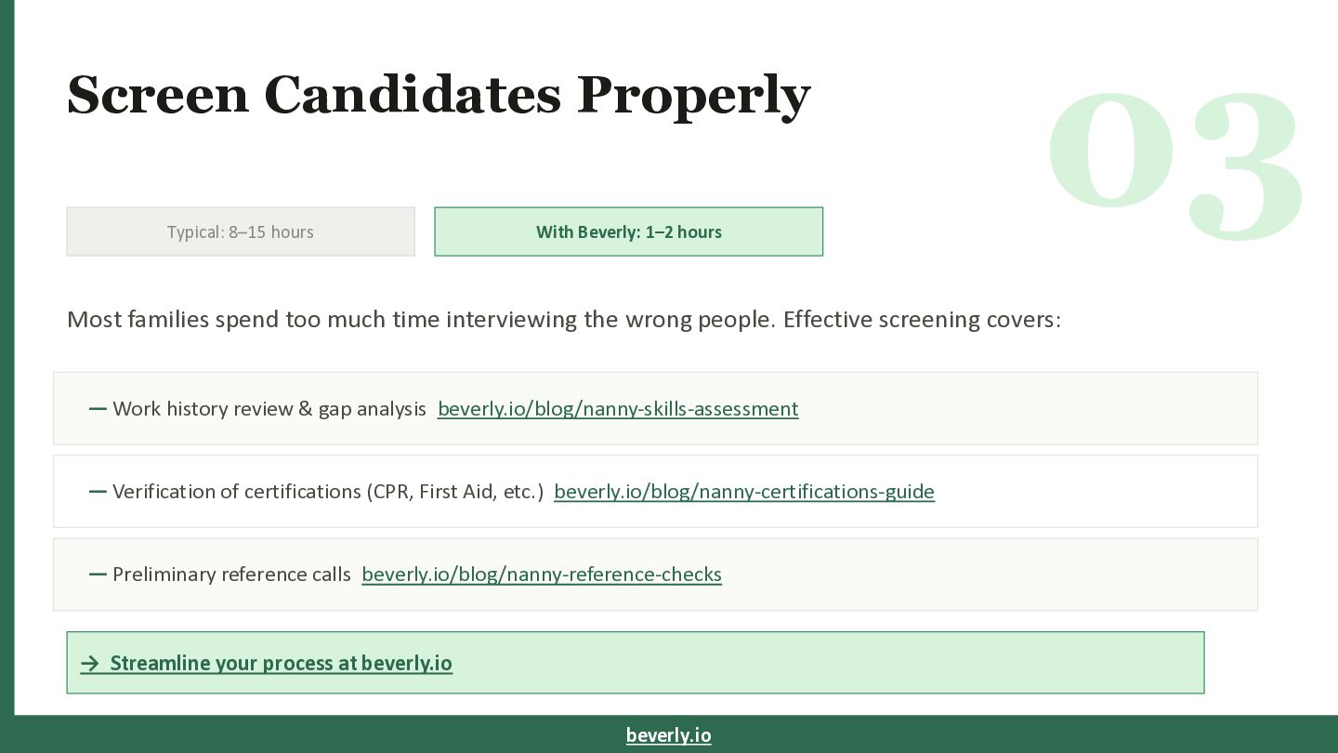Click the Screen Candidates Properly title
Image resolution: width=1338 pixels, height=753 pixels.
[x=439, y=95]
